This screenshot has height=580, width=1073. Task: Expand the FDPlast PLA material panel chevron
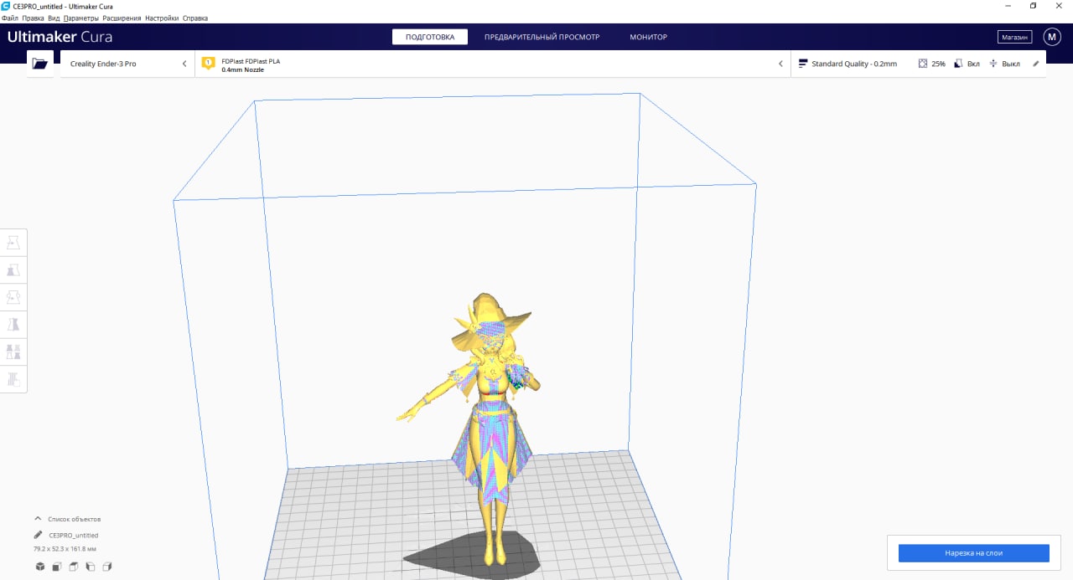tap(780, 64)
